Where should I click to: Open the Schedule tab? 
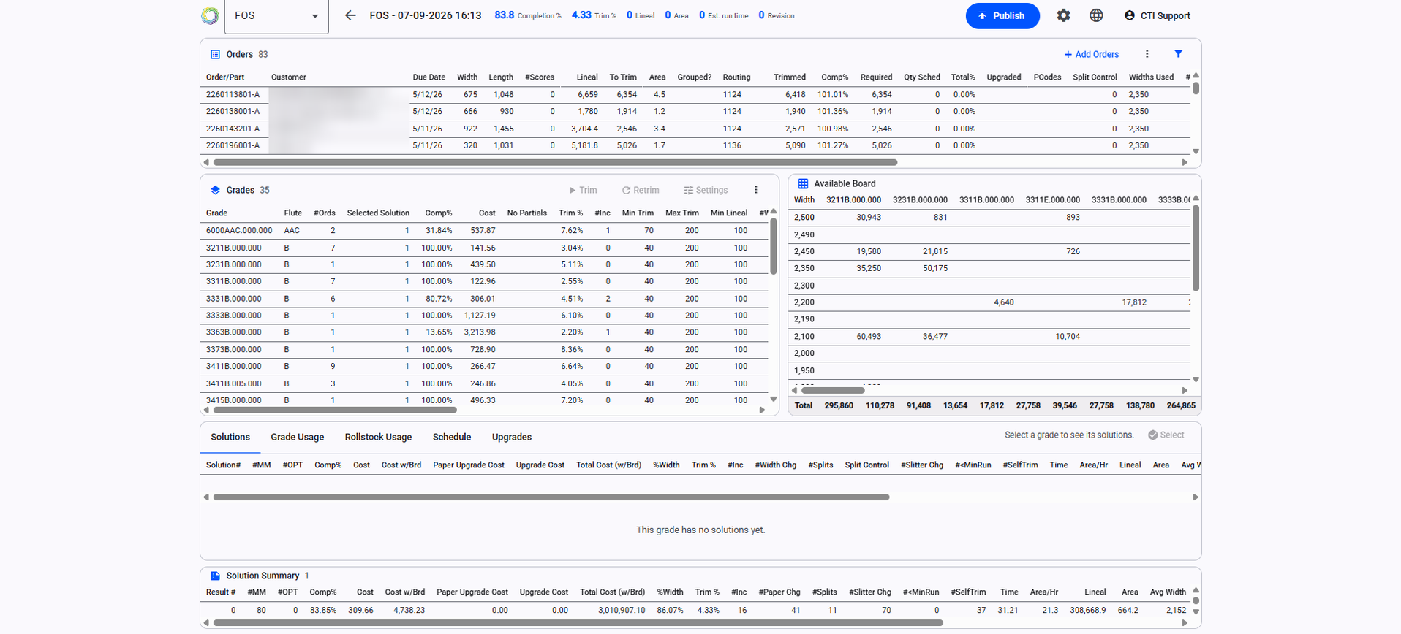(452, 437)
